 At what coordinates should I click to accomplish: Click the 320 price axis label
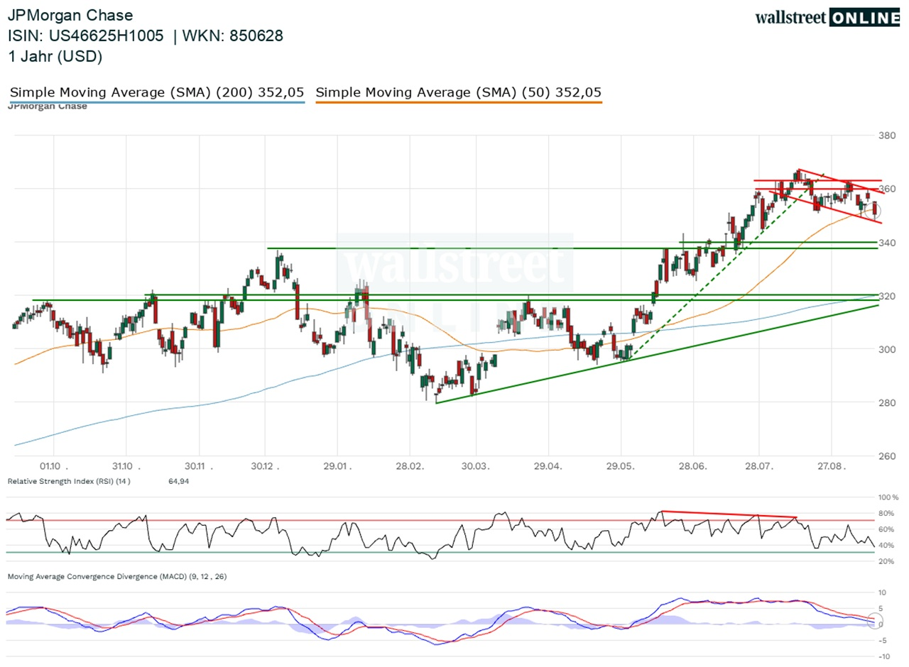tap(888, 296)
